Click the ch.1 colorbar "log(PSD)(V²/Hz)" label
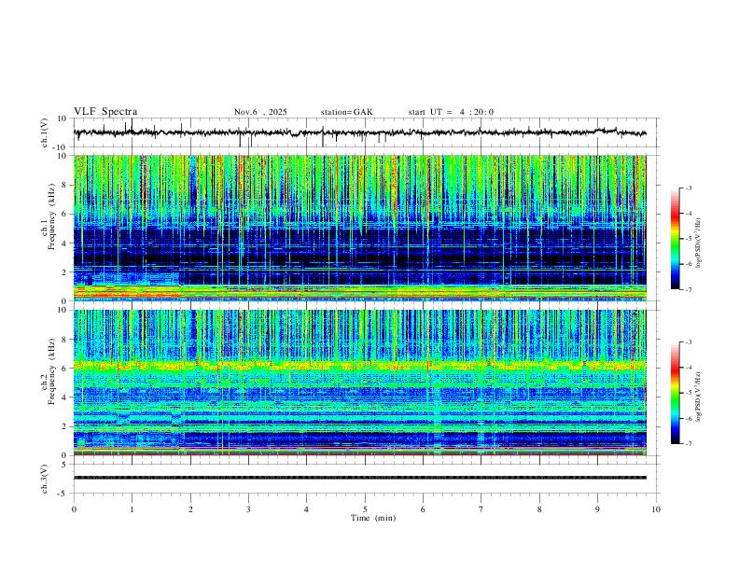 699,244
